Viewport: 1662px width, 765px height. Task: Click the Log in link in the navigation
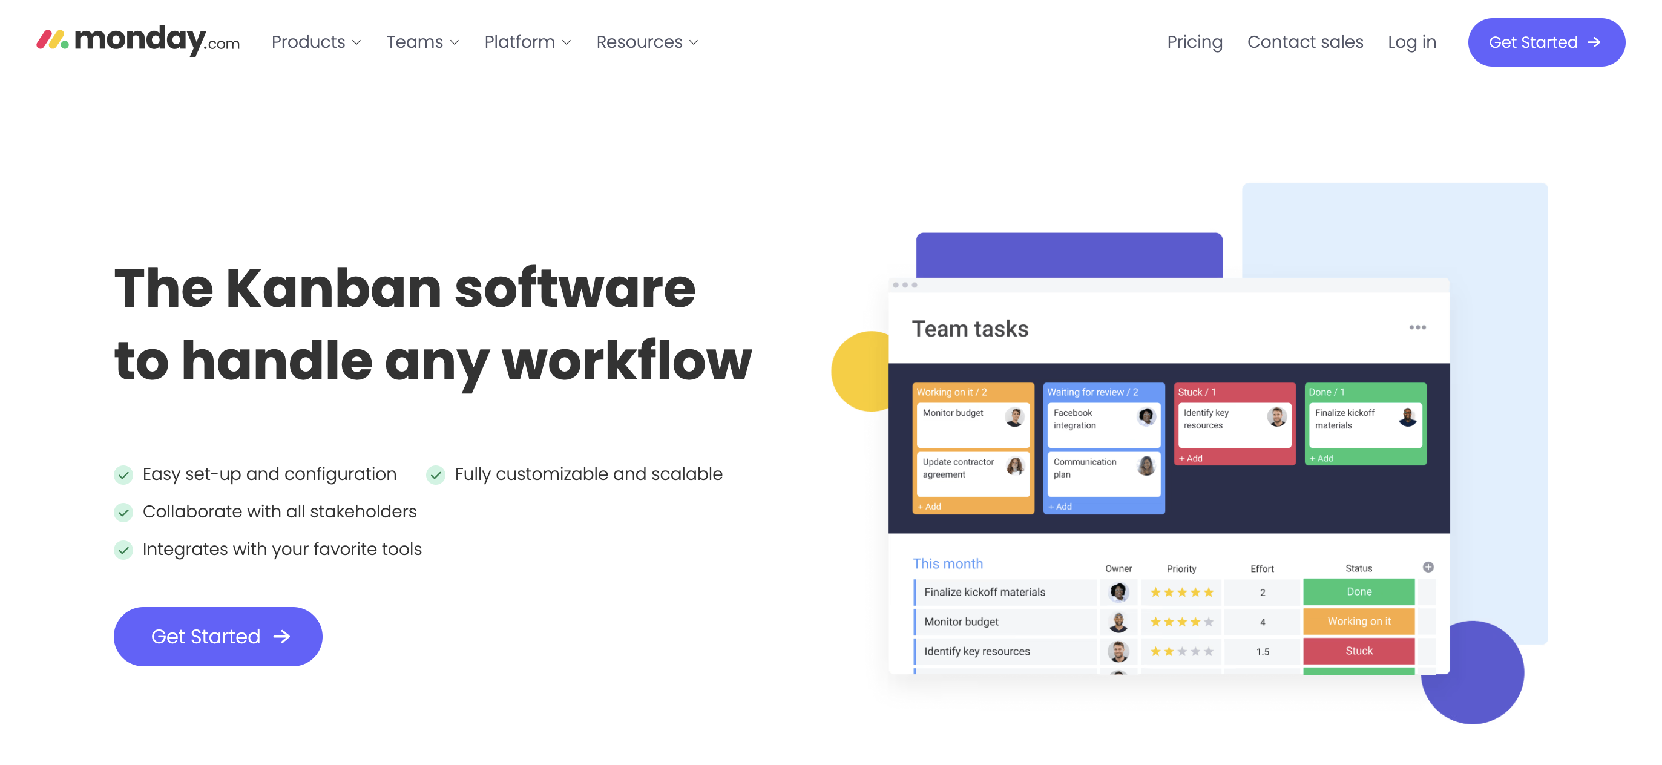(1411, 41)
